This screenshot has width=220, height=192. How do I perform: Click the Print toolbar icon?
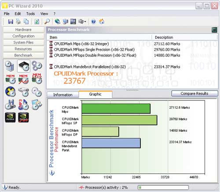coord(18,22)
